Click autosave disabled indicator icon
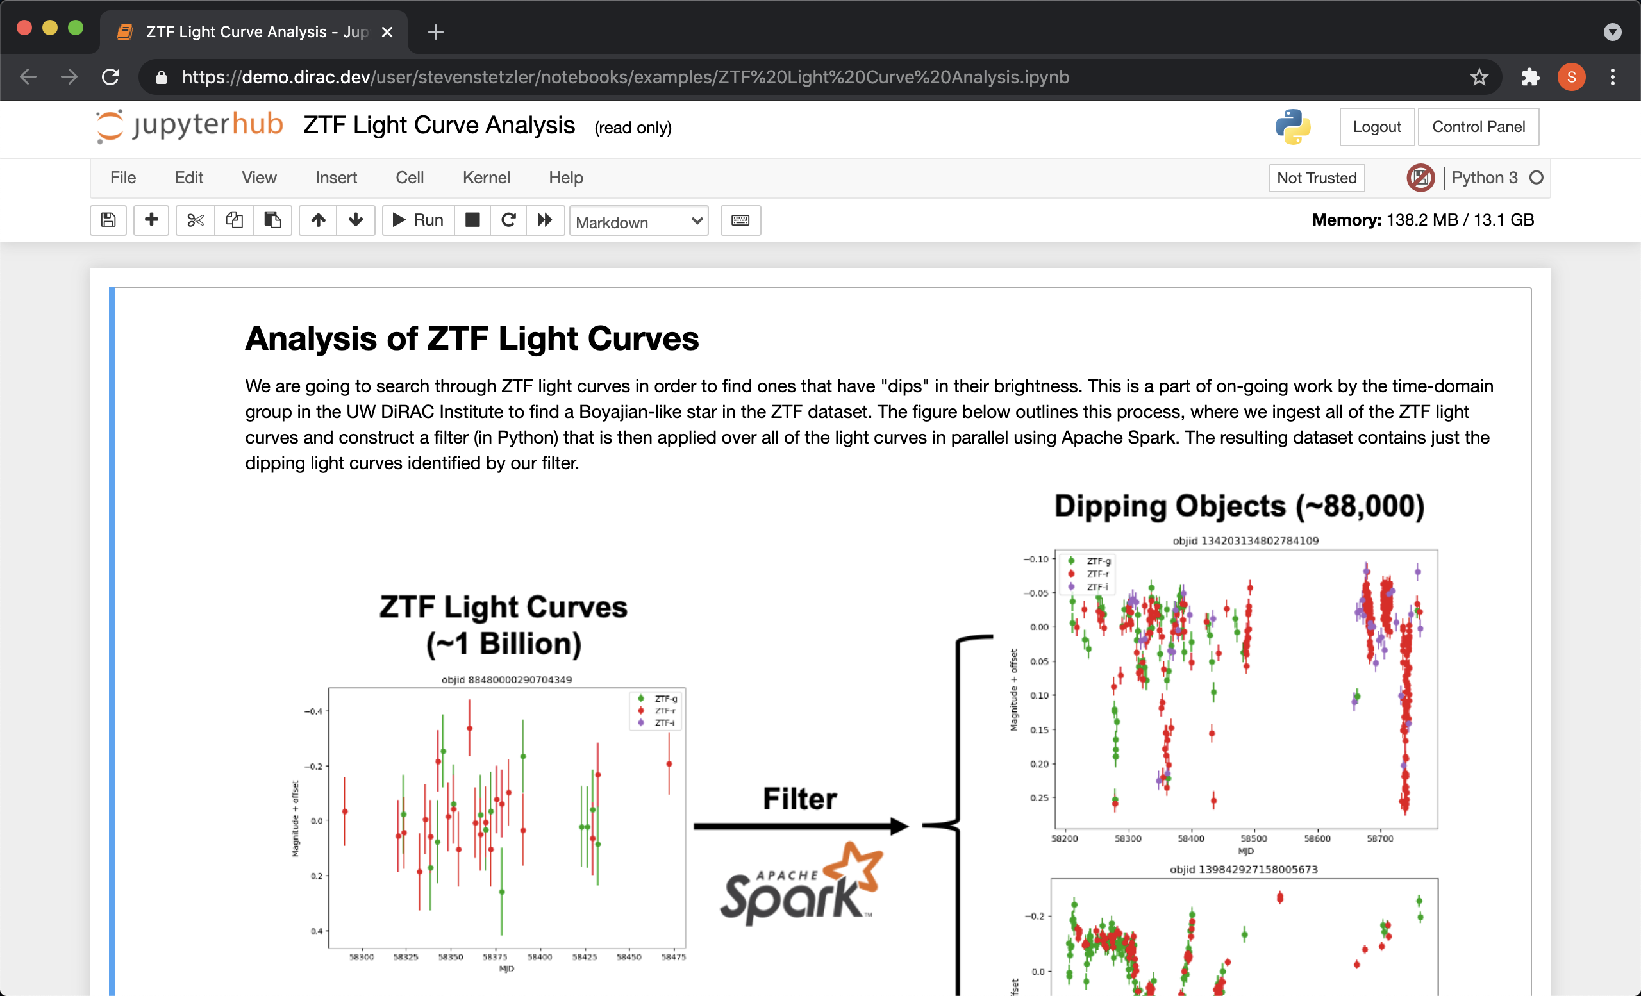Image resolution: width=1641 pixels, height=996 pixels. (x=1420, y=178)
